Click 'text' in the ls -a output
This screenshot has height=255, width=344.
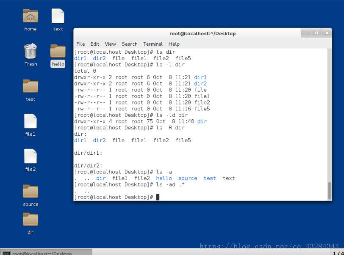point(229,178)
